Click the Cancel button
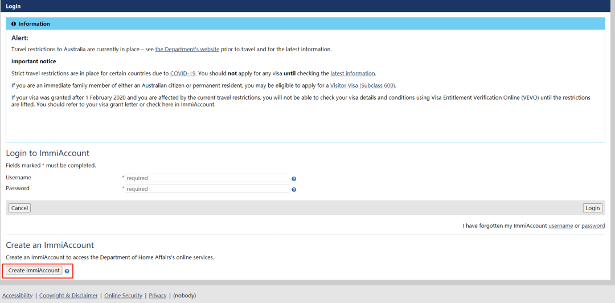615x303 pixels. coord(19,208)
